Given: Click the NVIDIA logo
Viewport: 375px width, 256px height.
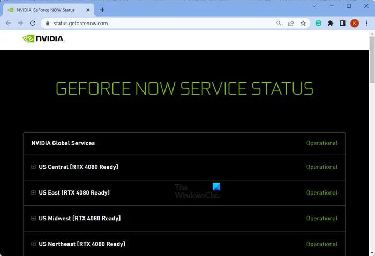Looking at the screenshot, I should tap(43, 38).
